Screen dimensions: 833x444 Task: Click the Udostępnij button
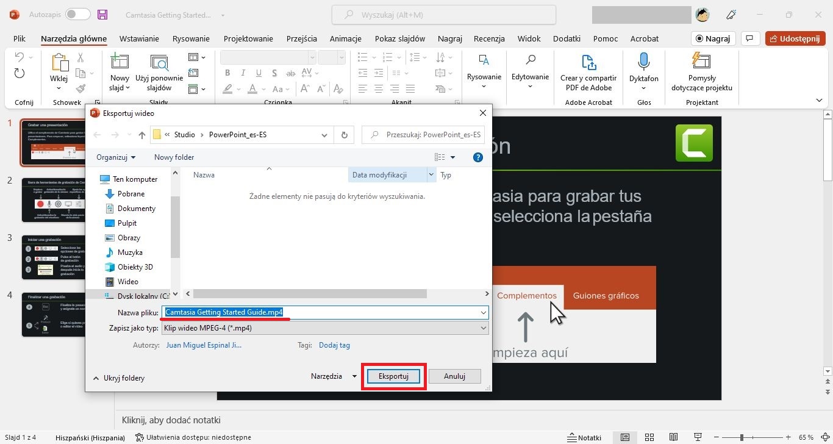795,38
